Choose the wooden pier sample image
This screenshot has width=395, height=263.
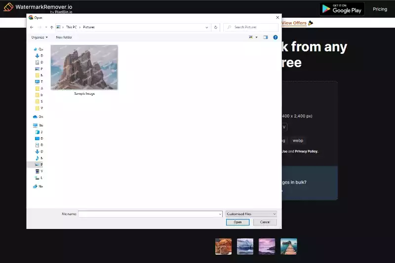(x=289, y=246)
